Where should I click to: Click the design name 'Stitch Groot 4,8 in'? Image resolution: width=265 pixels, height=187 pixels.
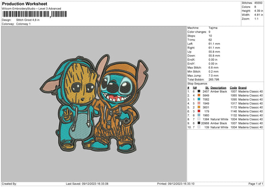28,20
